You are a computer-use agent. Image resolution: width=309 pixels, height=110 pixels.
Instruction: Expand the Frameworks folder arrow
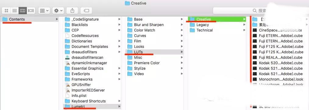(119, 79)
